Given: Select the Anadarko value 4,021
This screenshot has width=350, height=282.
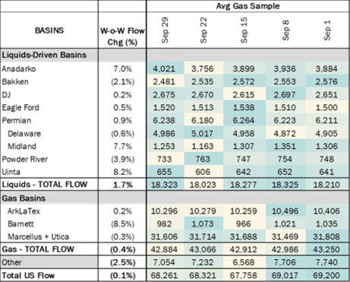Looking at the screenshot, I should coord(164,69).
